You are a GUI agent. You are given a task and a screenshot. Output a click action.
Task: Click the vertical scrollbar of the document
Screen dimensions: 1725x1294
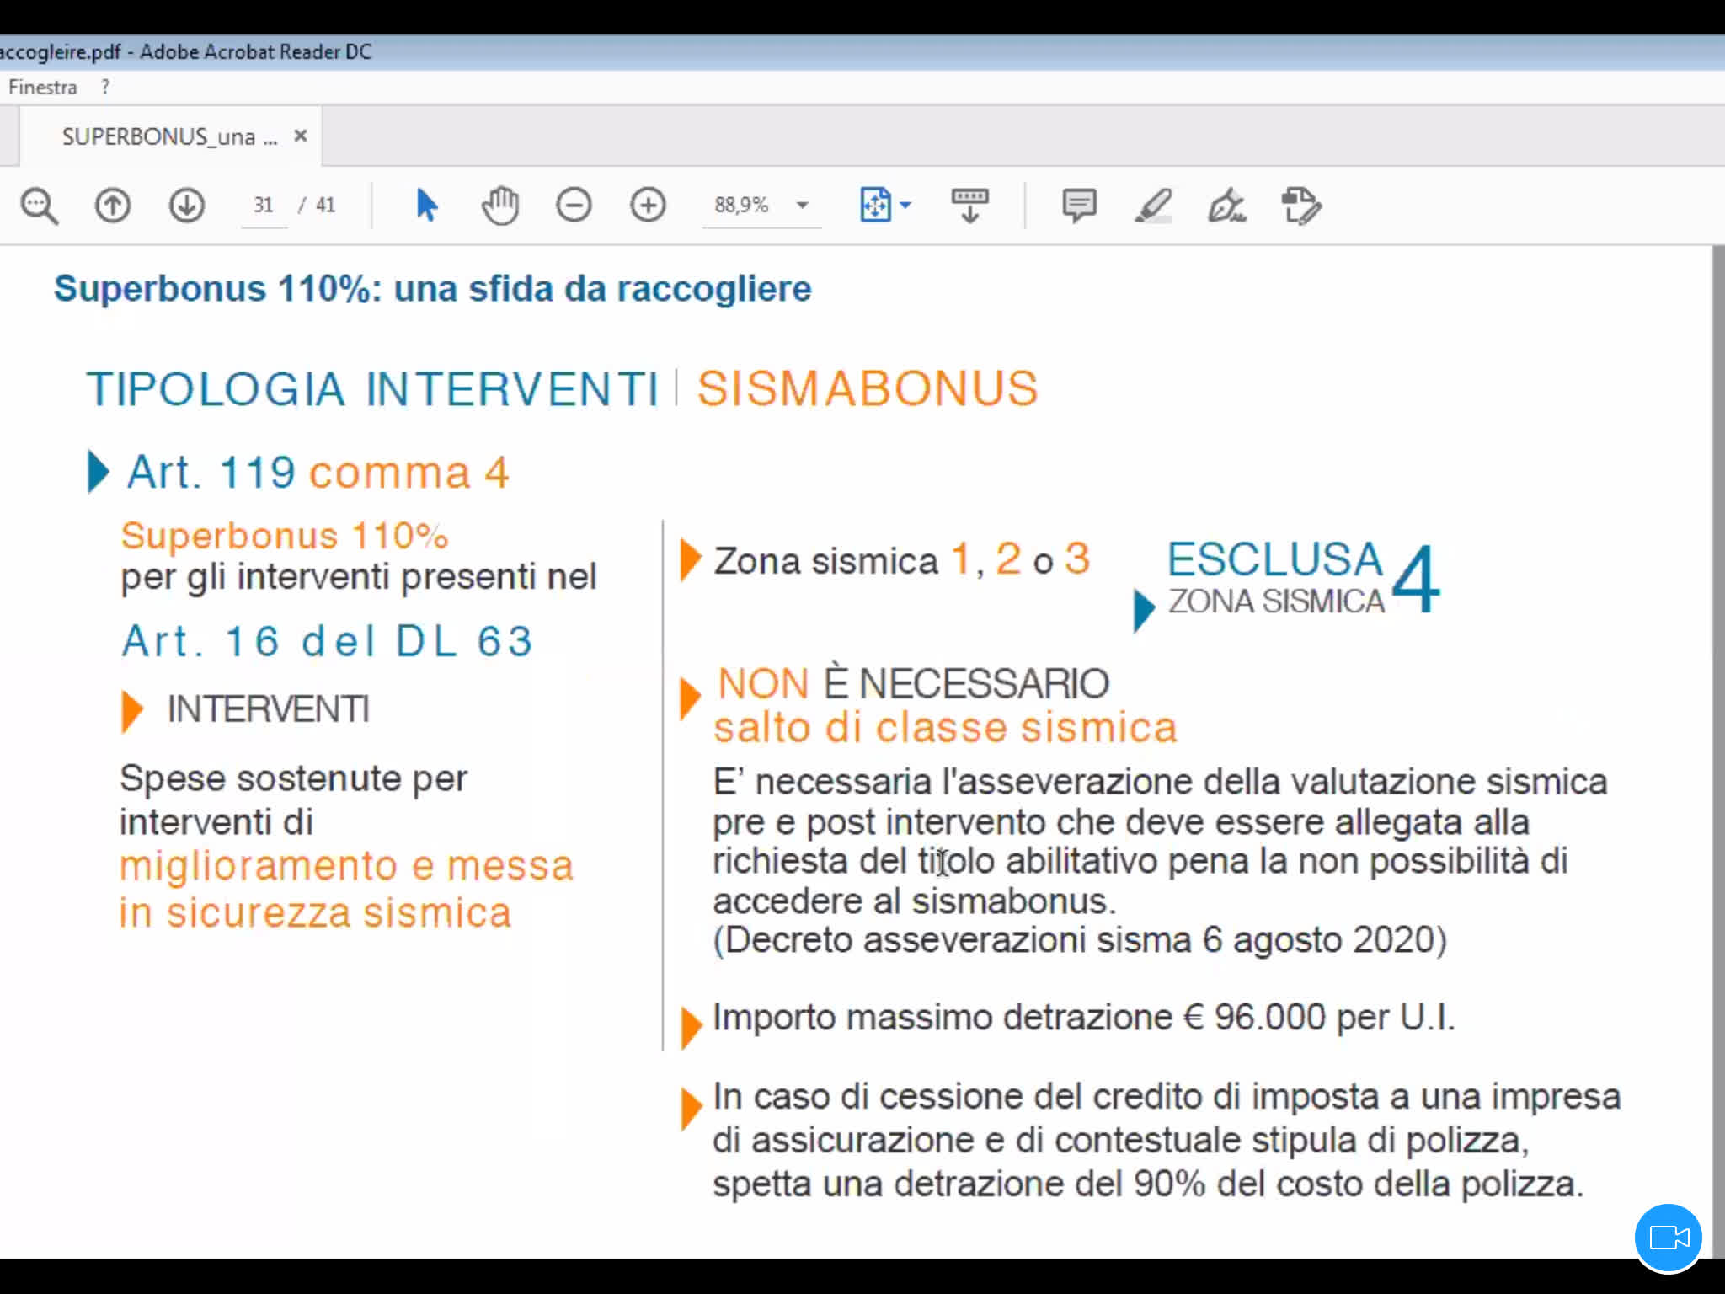coord(1718,751)
